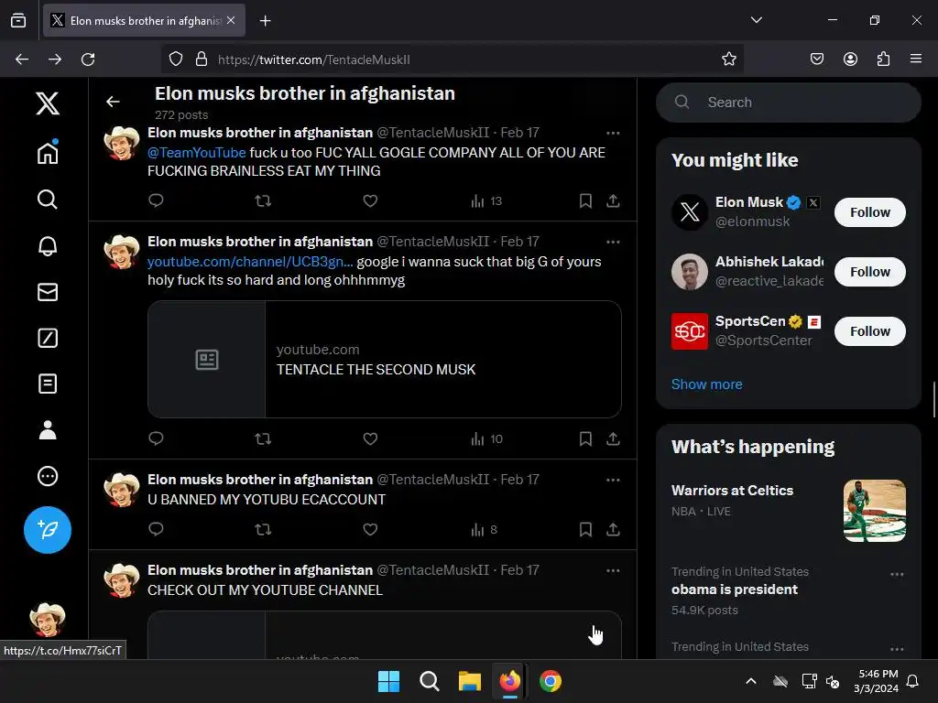Open more options on U BANNED post

[613, 480]
